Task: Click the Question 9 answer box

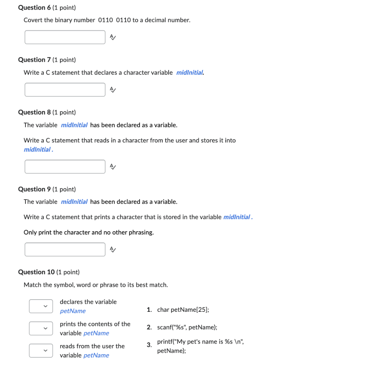Action: pyautogui.click(x=65, y=249)
